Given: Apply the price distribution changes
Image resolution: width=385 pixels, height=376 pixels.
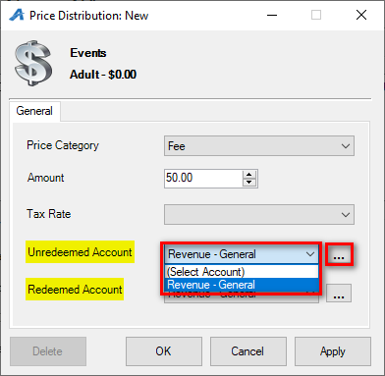Looking at the screenshot, I should [x=333, y=351].
